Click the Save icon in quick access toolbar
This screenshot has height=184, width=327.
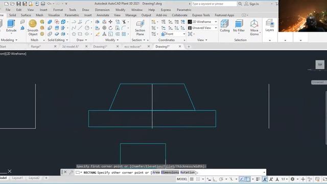tap(18, 4)
